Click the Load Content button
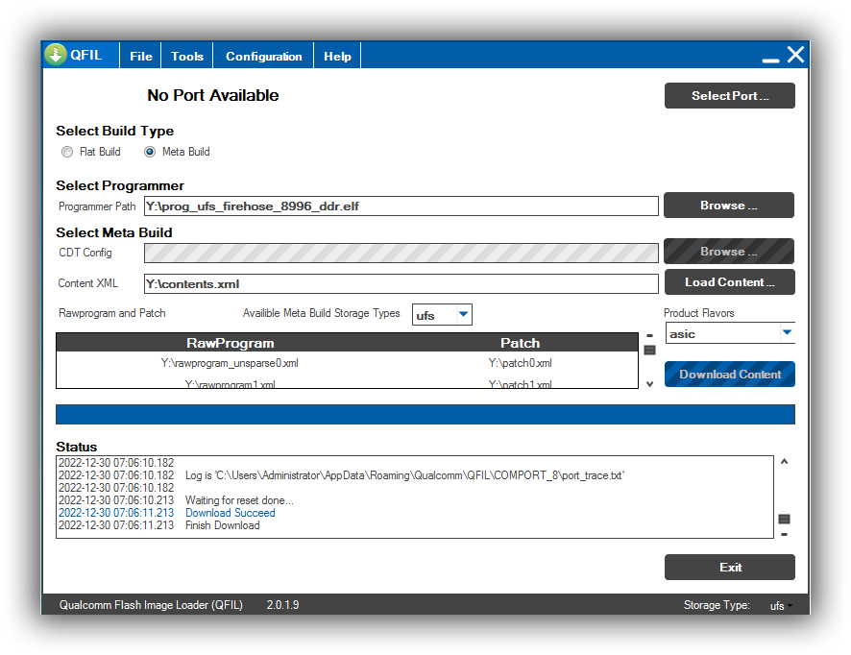Viewport: 851px width, 655px height. click(729, 282)
